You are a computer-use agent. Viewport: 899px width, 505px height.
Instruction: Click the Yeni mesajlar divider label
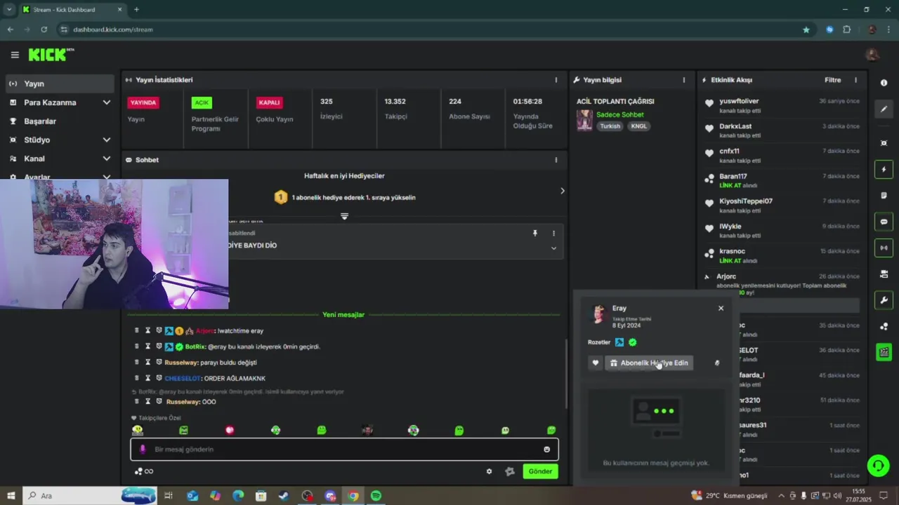[343, 315]
